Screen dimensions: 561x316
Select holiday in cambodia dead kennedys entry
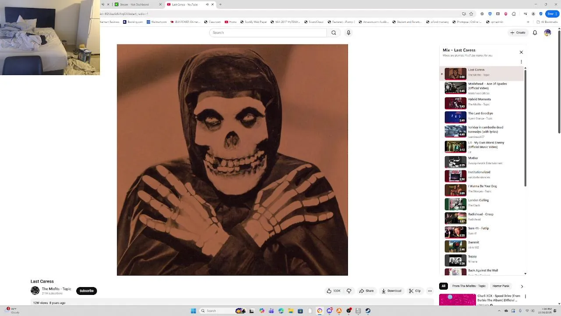(482, 131)
